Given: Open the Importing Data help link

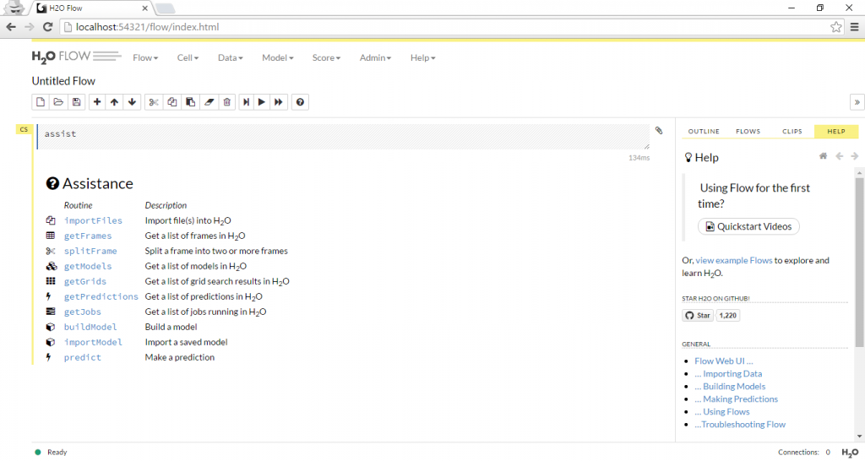Looking at the screenshot, I should [728, 374].
